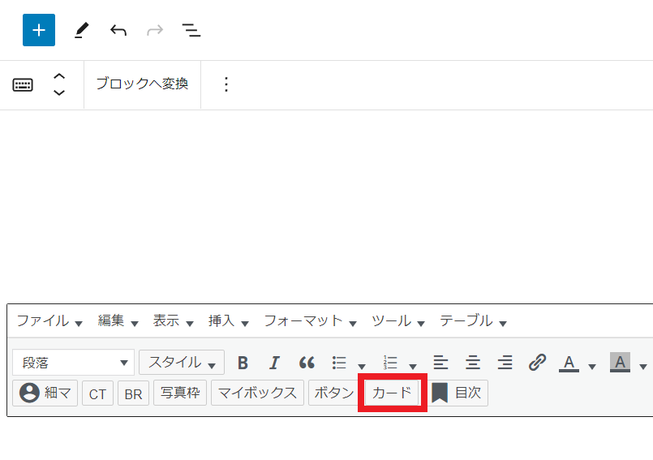The height and width of the screenshot is (460, 653).
Task: Apply background color with highlighted A
Action: click(620, 363)
